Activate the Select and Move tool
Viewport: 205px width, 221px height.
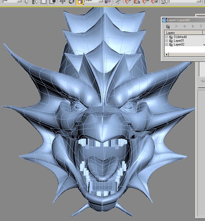[62, 2]
